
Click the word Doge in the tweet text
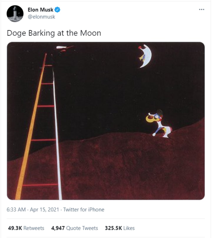16,33
